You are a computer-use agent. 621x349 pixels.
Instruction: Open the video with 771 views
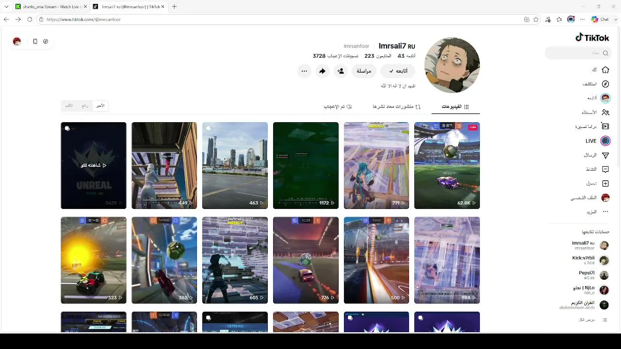click(x=376, y=166)
